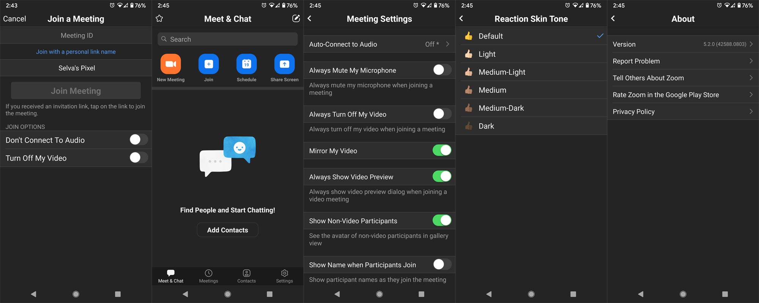Toggle Don't Connect To Audio switch
This screenshot has height=303, width=759.
click(x=139, y=140)
